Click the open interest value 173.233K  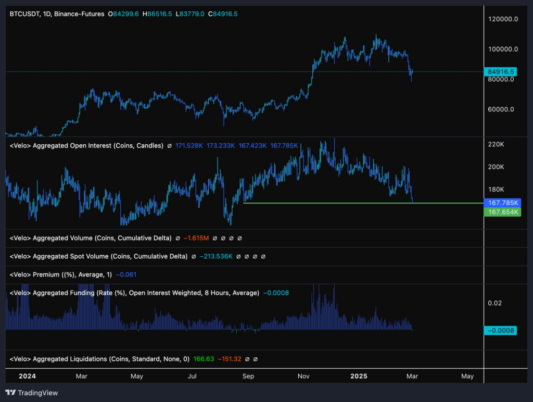point(221,146)
